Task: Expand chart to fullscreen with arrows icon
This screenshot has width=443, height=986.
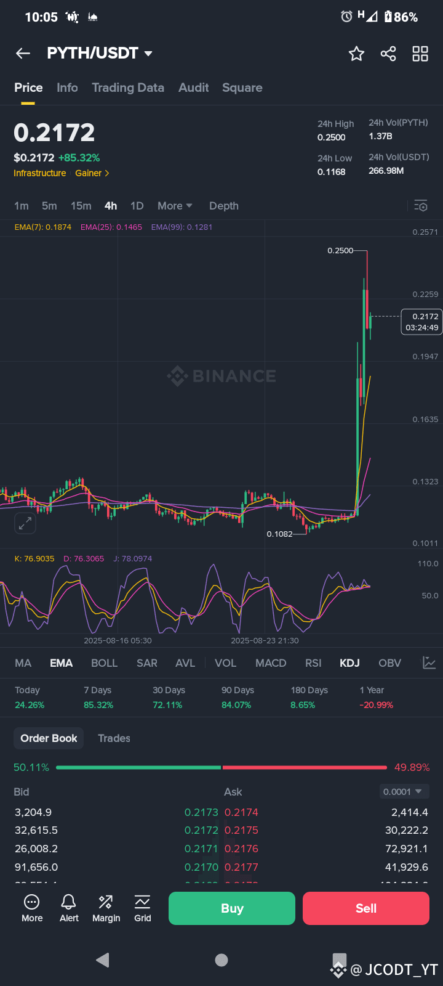Action: tap(25, 524)
